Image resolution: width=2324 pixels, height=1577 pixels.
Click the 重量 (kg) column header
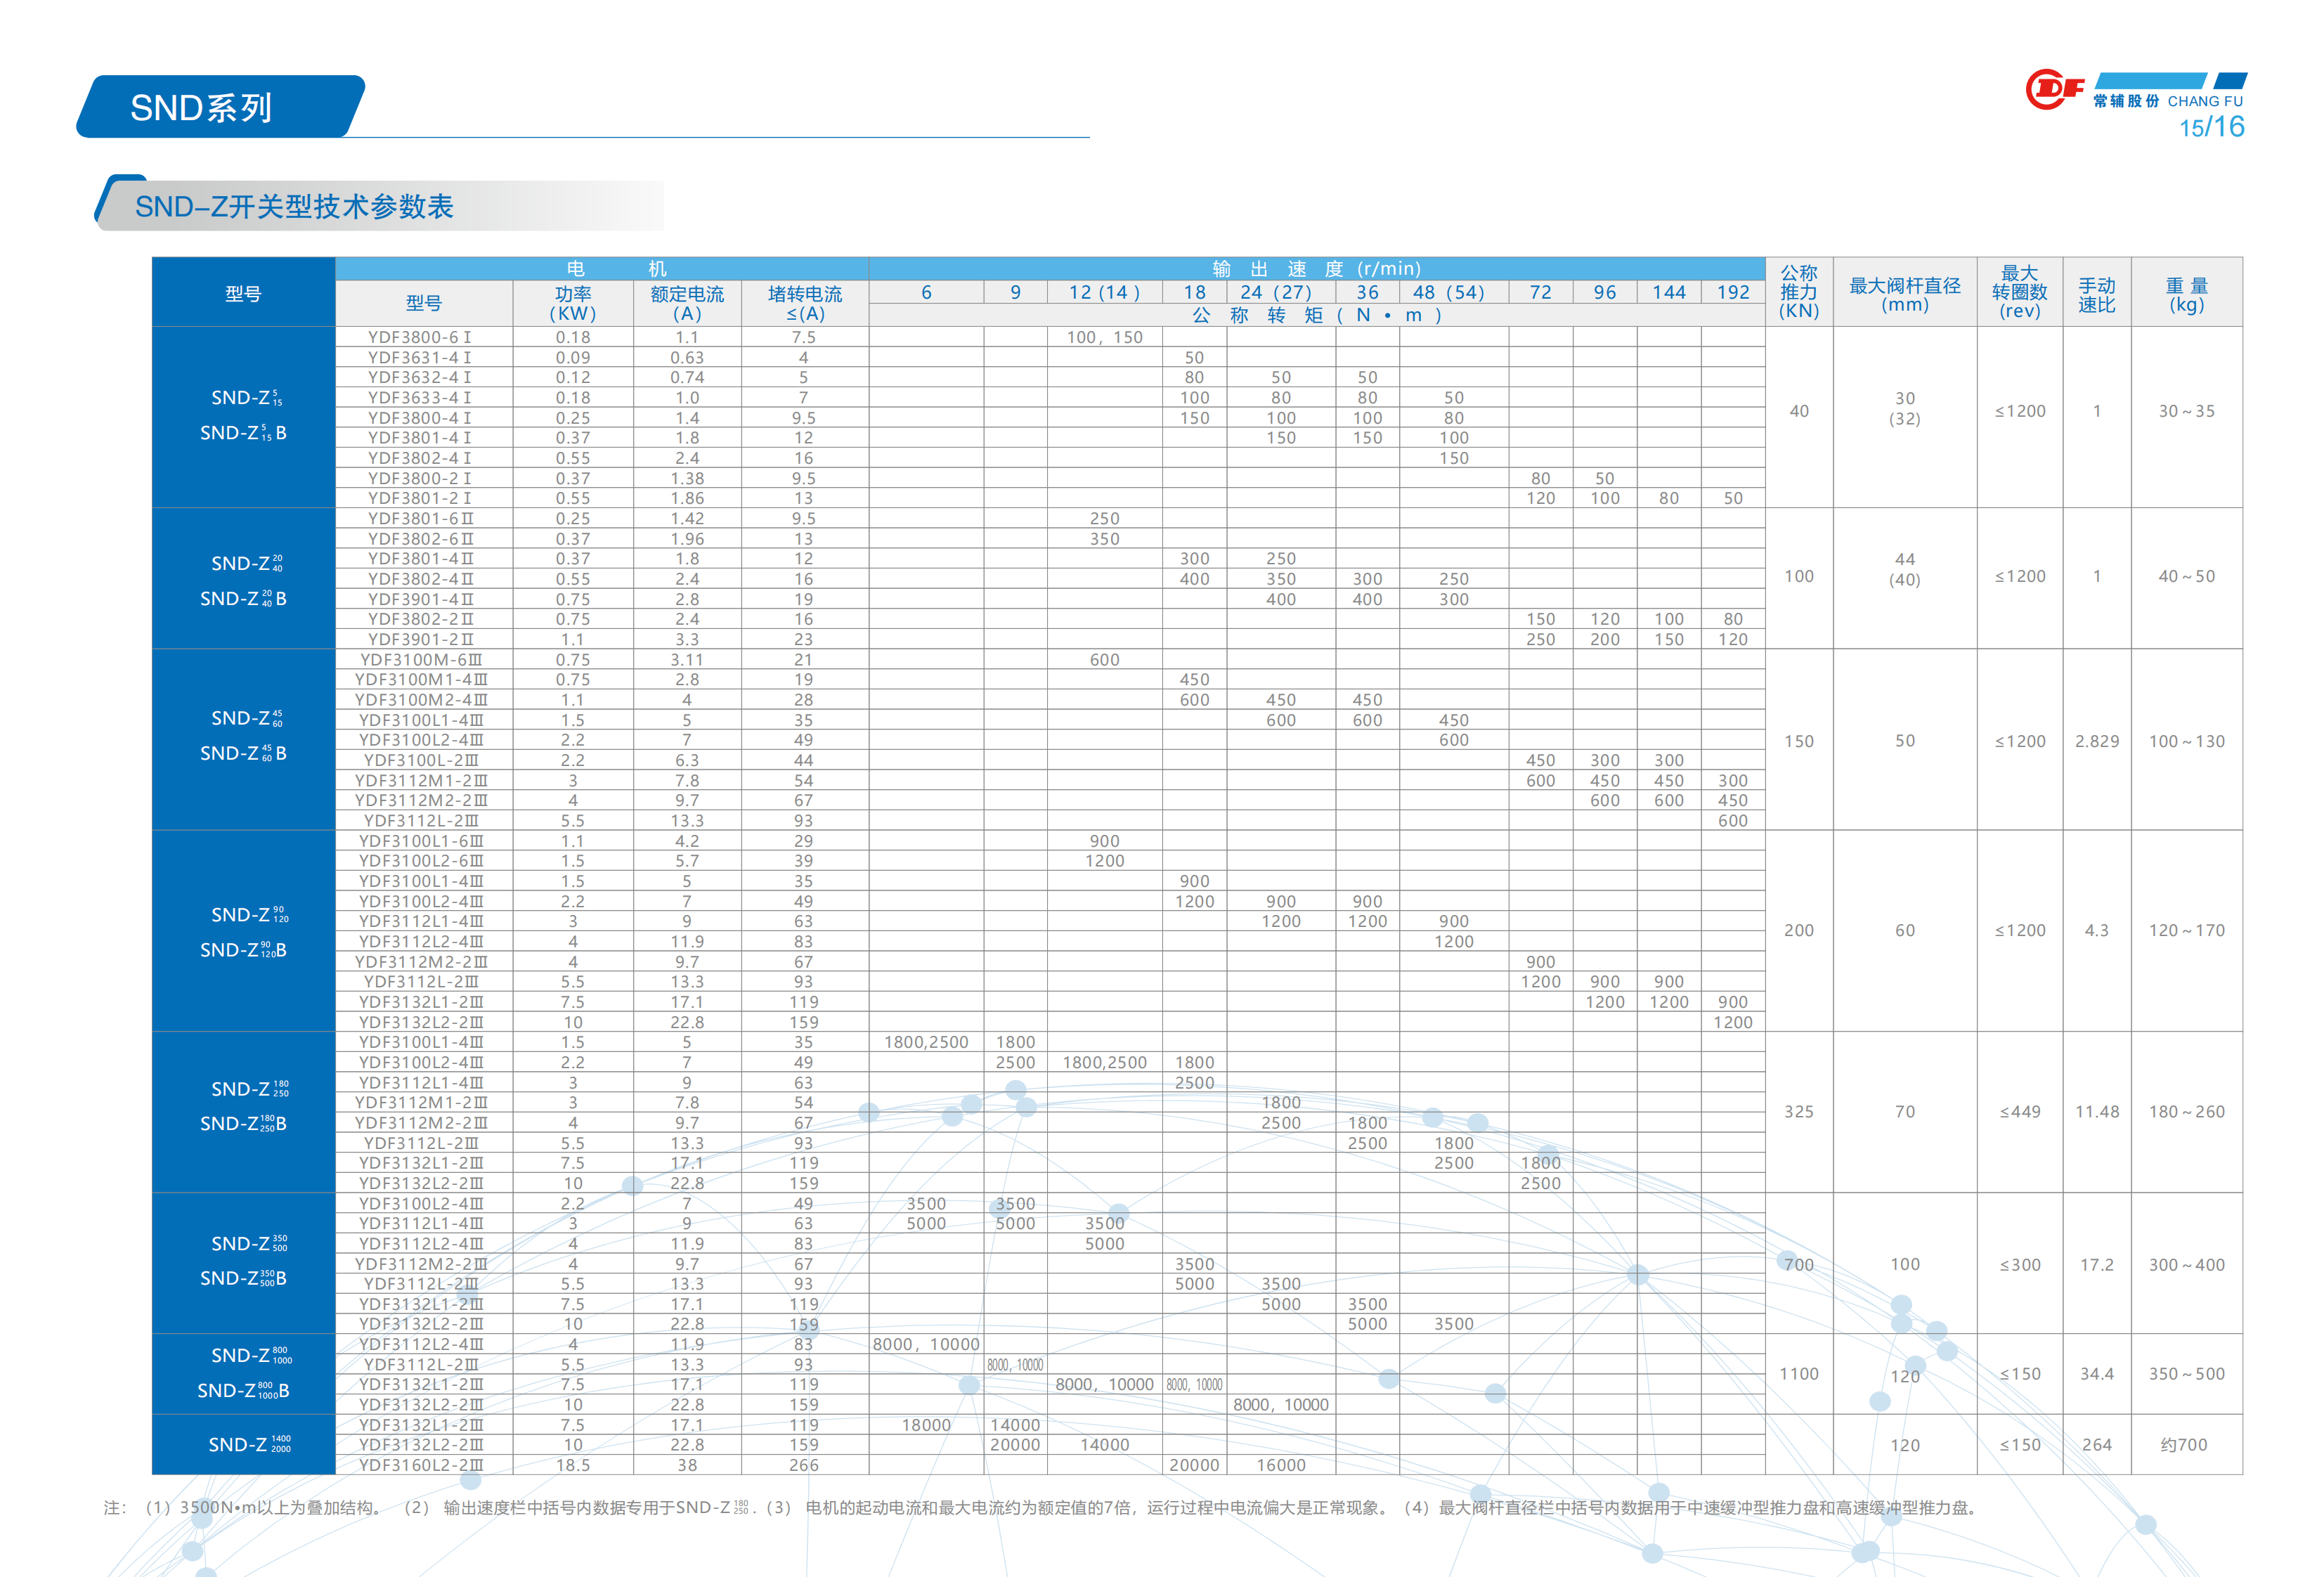pyautogui.click(x=2186, y=294)
